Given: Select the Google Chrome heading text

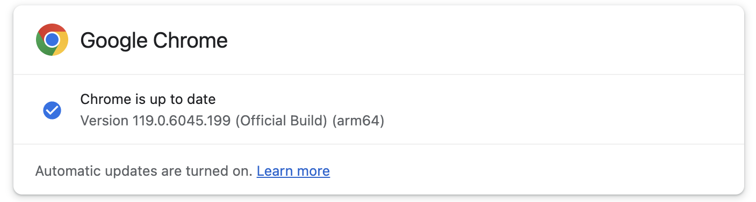Looking at the screenshot, I should pyautogui.click(x=154, y=40).
